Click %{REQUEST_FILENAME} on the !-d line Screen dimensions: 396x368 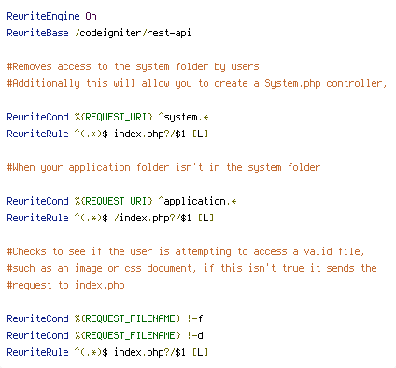(128, 335)
